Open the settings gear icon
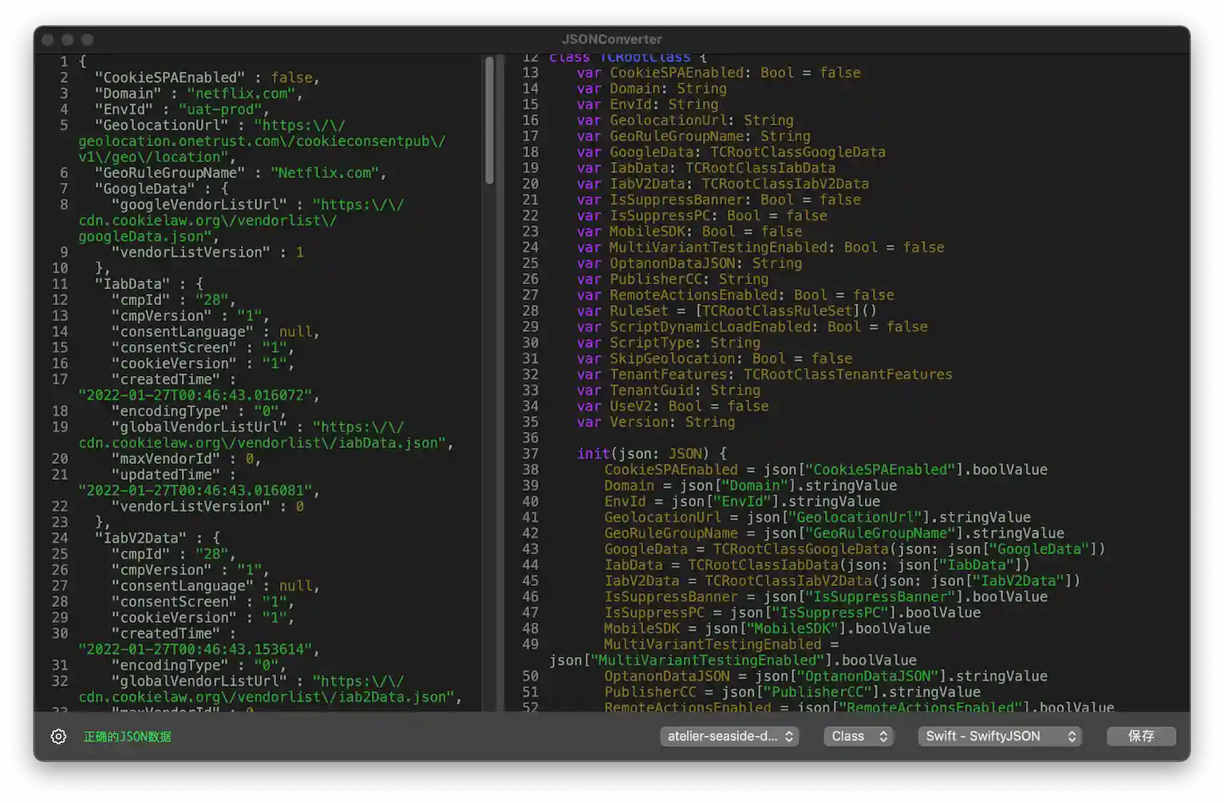This screenshot has height=803, width=1224. pyautogui.click(x=58, y=736)
